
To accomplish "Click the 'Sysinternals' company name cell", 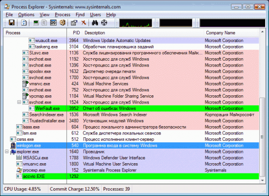I will coord(216,170).
